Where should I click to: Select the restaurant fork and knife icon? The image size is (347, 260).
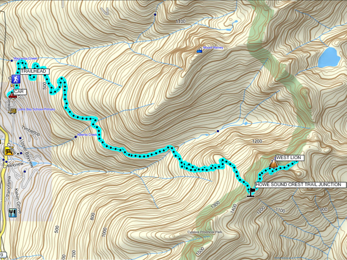[13, 213]
